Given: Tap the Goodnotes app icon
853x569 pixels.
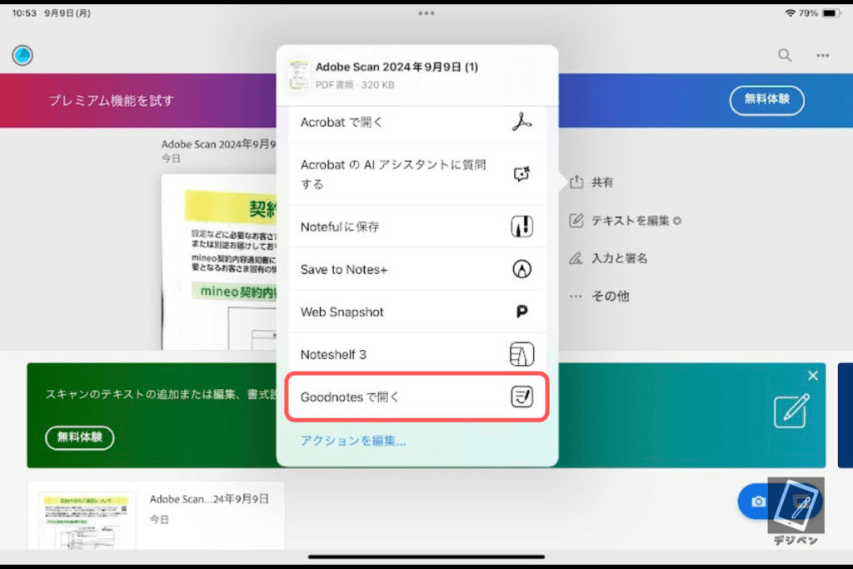Looking at the screenshot, I should pyautogui.click(x=521, y=397).
